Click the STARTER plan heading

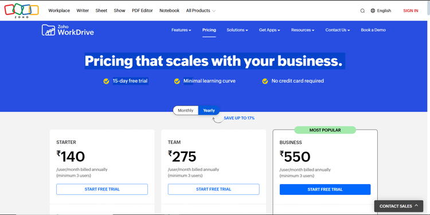(x=66, y=142)
